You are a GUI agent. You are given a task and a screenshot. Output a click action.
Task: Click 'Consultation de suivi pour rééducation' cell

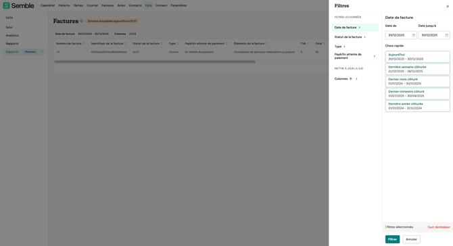click(x=264, y=52)
